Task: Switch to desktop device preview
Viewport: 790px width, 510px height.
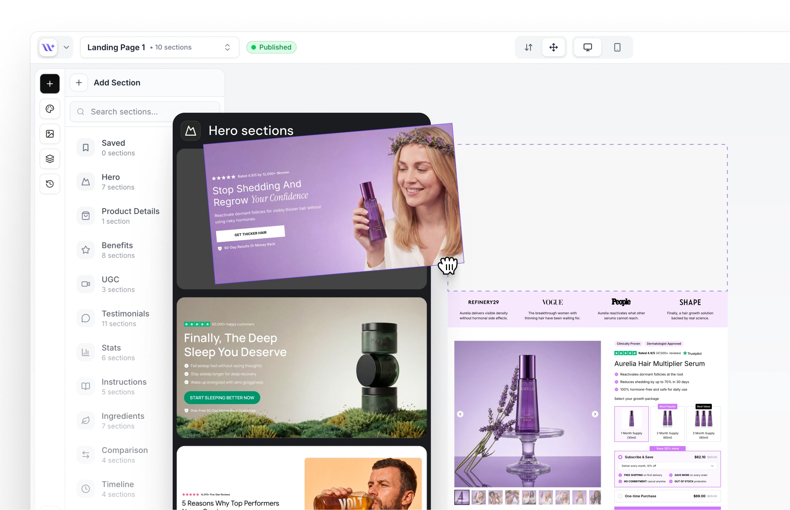Action: (x=587, y=47)
